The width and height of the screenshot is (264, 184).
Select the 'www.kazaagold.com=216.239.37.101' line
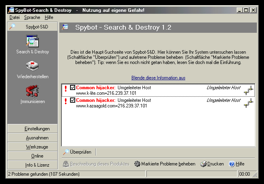[112, 106]
